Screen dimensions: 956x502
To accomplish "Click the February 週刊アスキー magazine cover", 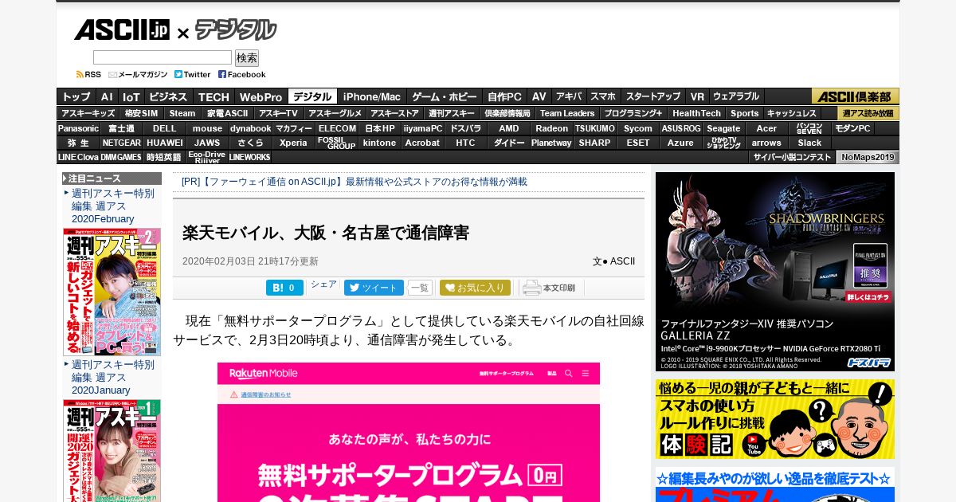I will (x=112, y=292).
